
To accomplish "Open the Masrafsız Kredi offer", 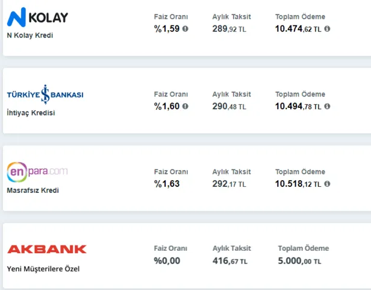I will pos(33,191).
